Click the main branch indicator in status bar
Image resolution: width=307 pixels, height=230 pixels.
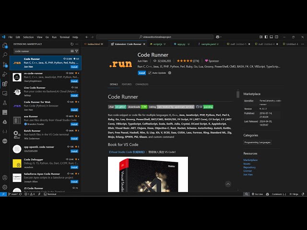click(x=14, y=194)
